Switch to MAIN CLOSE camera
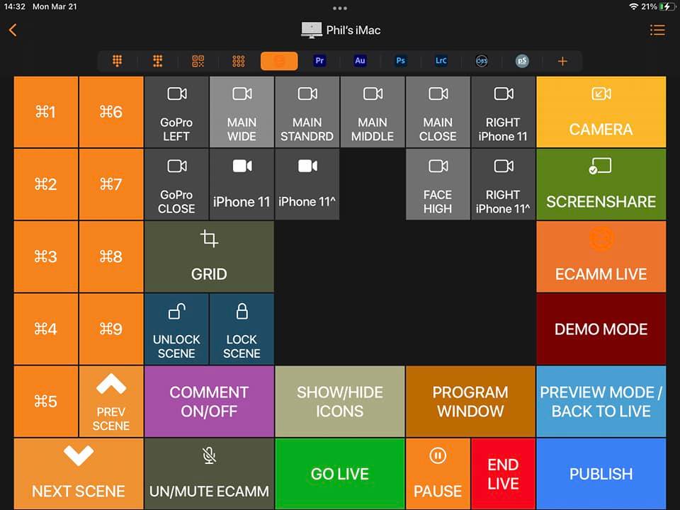The width and height of the screenshot is (680, 510). [438, 112]
